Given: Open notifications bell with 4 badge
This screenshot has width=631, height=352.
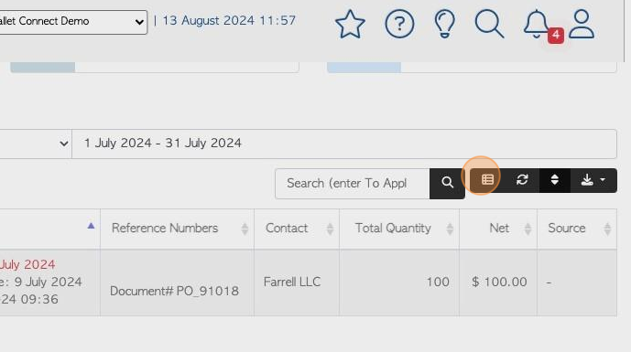Looking at the screenshot, I should [x=539, y=25].
